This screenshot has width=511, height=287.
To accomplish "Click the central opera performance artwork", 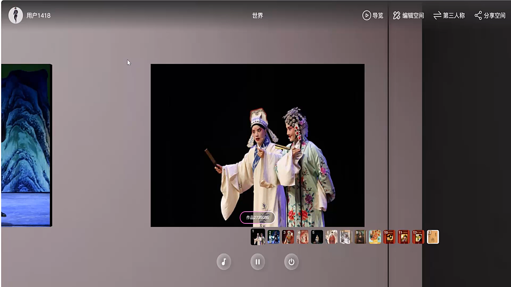I will coord(257,146).
